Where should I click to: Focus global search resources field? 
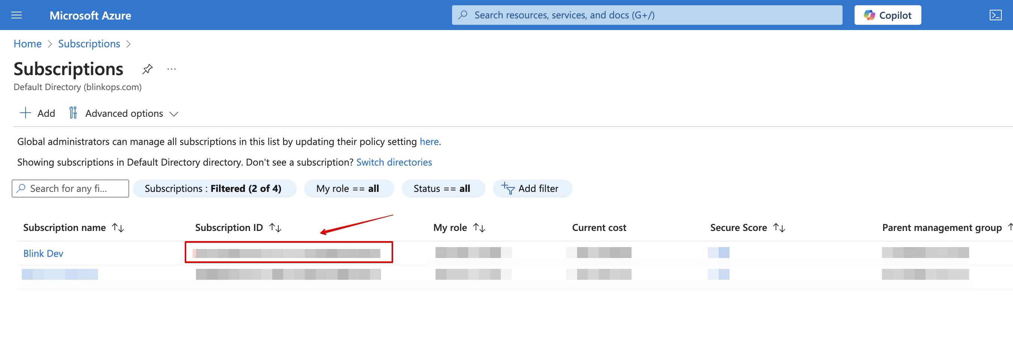pos(647,15)
